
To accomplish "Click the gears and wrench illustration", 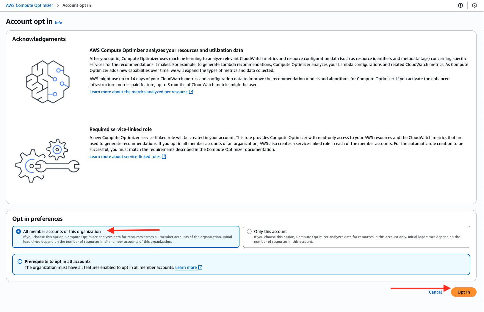I will coord(48,160).
